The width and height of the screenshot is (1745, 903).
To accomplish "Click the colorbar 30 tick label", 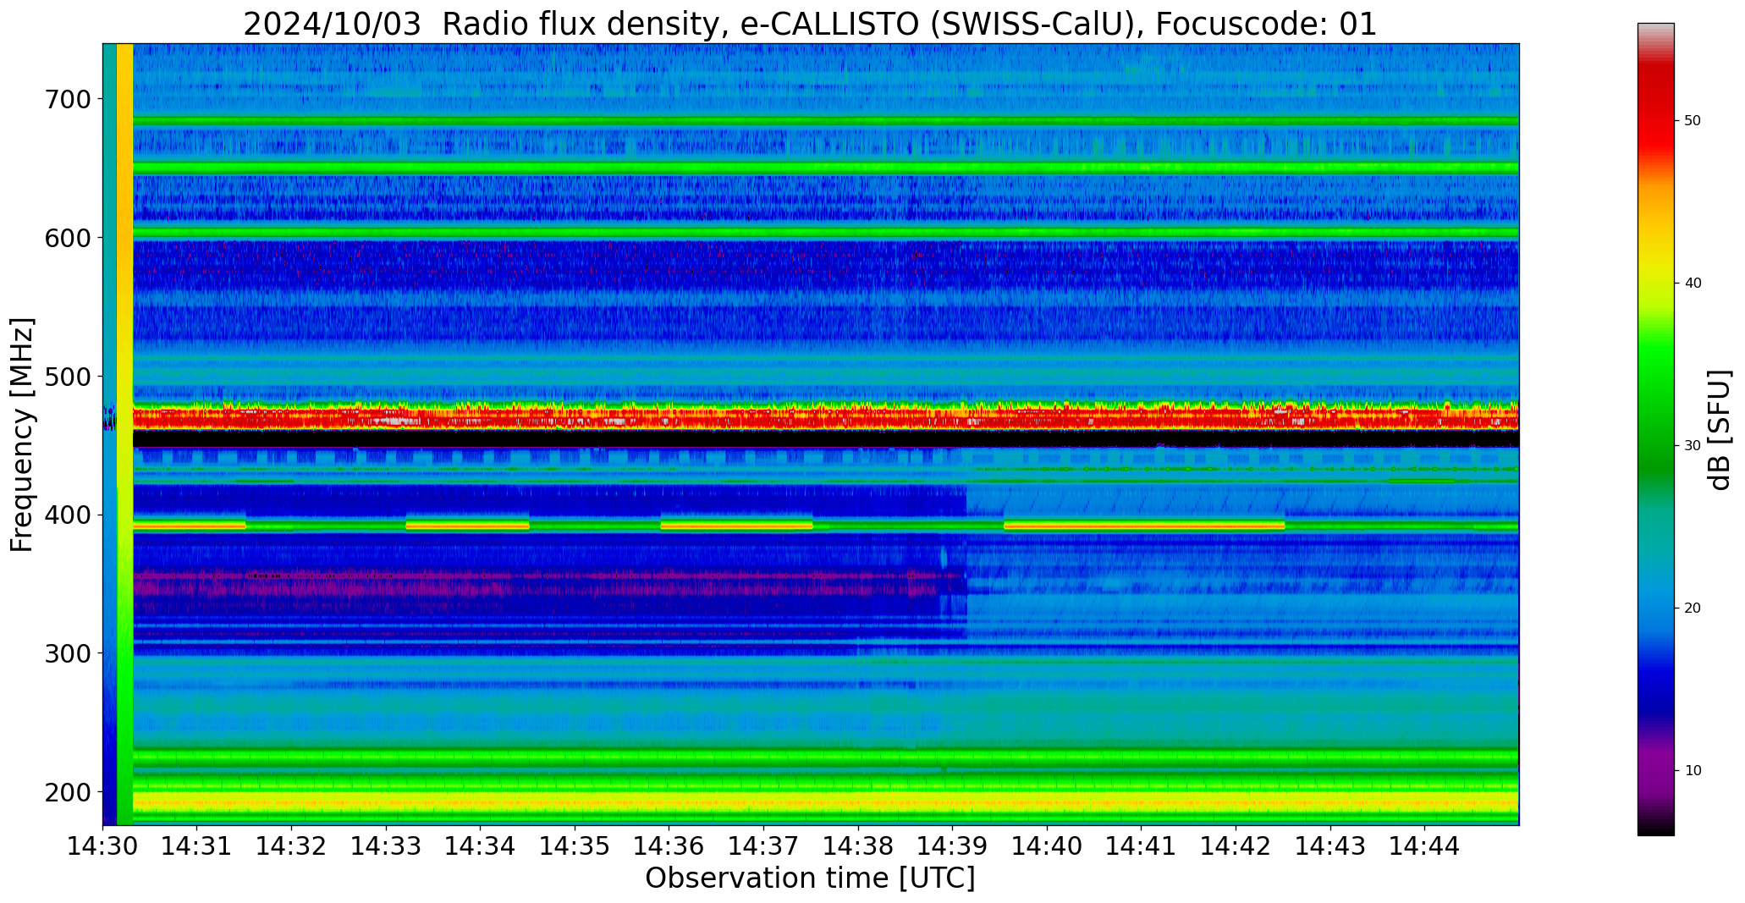I will tap(1693, 446).
